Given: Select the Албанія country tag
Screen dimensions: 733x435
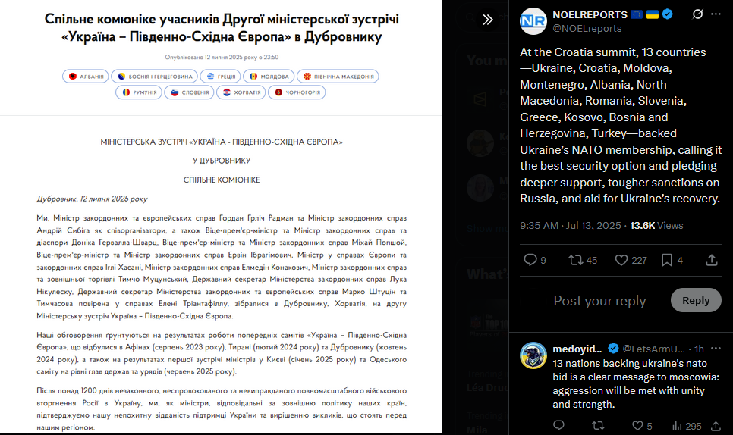Looking at the screenshot, I should 86,76.
